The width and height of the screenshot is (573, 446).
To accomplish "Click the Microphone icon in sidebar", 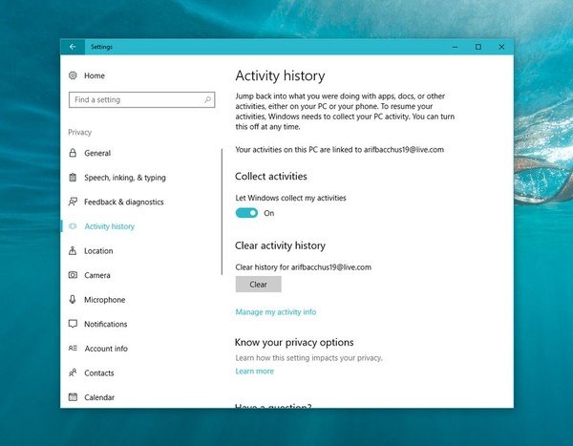I will point(73,300).
